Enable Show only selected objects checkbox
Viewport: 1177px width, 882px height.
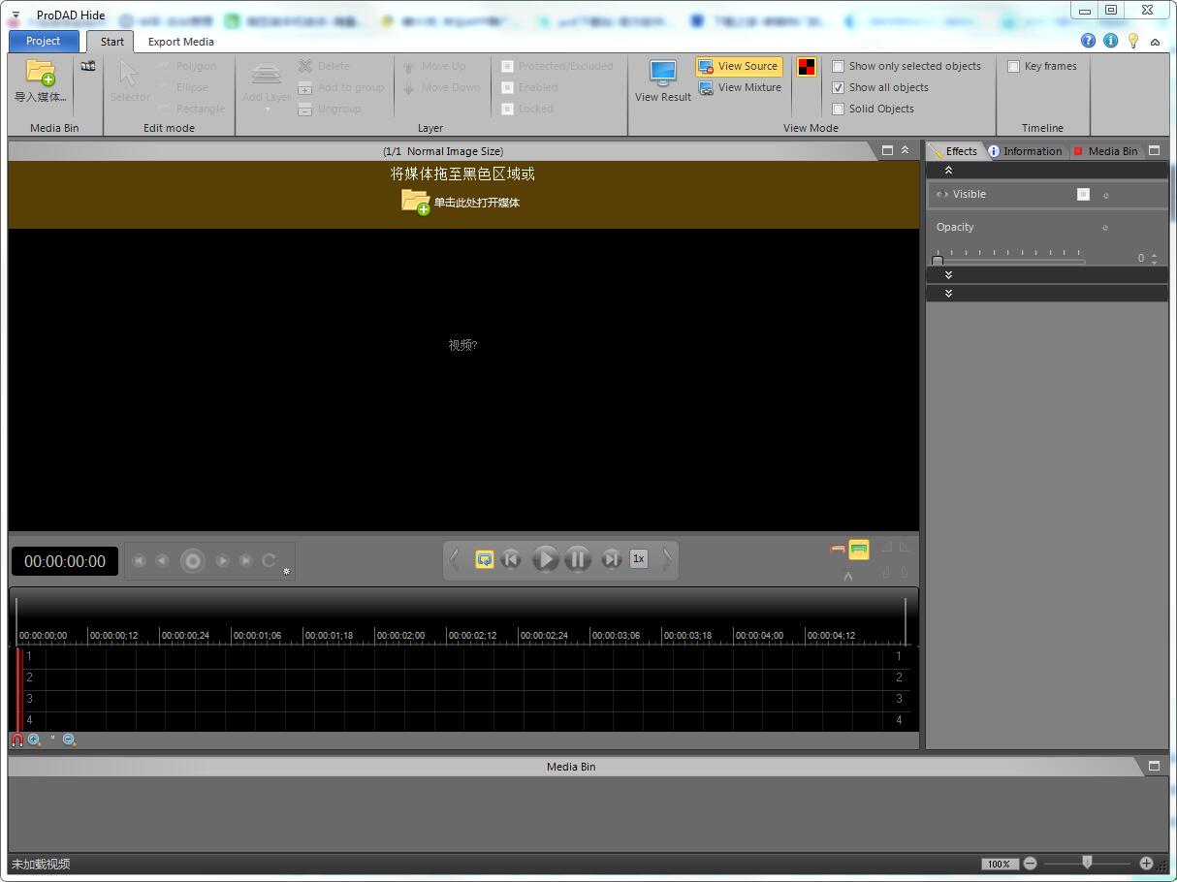point(839,66)
